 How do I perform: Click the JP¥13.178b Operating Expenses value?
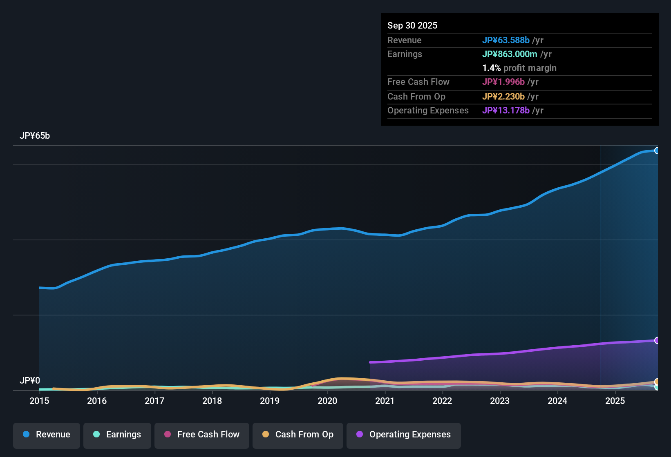506,111
